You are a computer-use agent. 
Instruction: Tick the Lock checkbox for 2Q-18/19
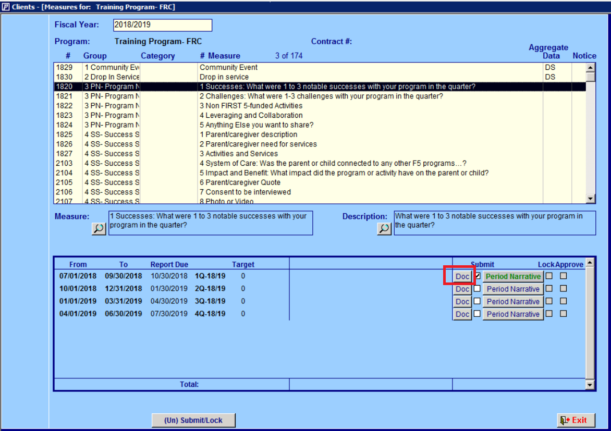(x=549, y=289)
